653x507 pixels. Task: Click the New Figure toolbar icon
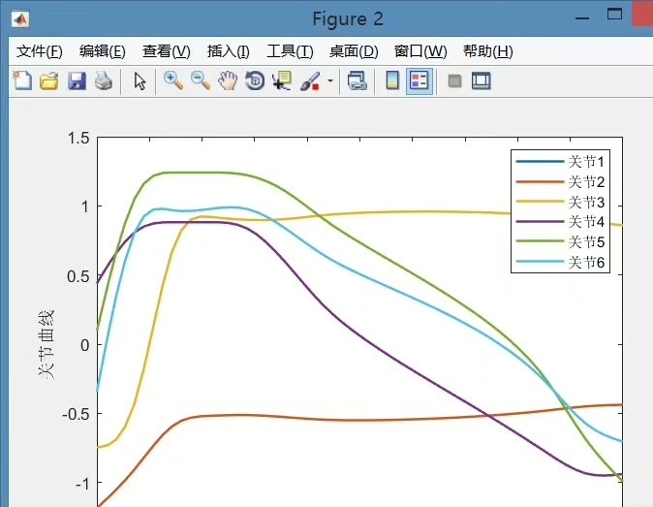22,80
